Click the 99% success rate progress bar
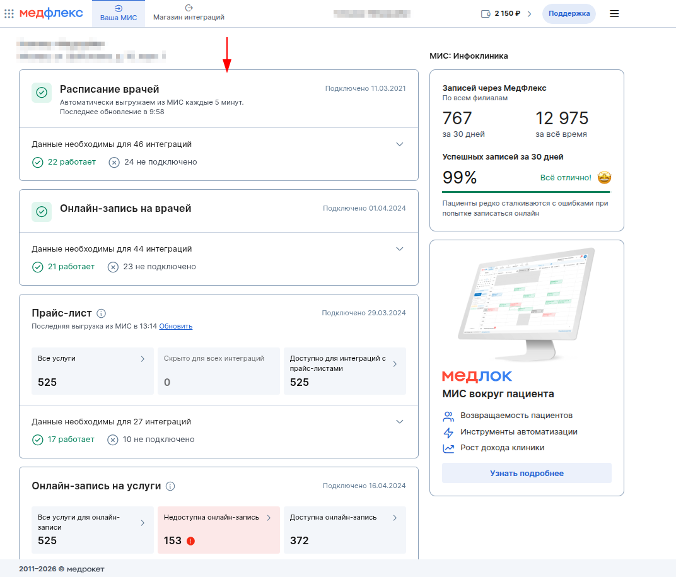 527,191
